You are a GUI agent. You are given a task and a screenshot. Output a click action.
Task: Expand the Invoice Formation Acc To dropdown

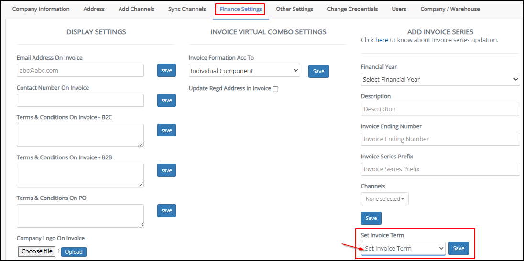[x=244, y=71]
